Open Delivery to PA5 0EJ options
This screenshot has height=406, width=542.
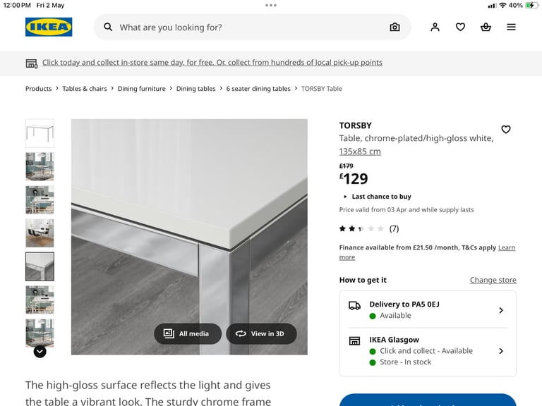pos(428,309)
